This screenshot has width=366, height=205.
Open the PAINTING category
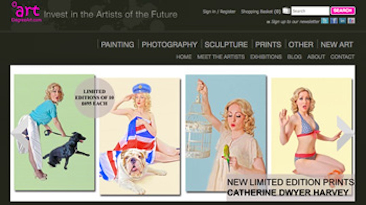(x=117, y=45)
